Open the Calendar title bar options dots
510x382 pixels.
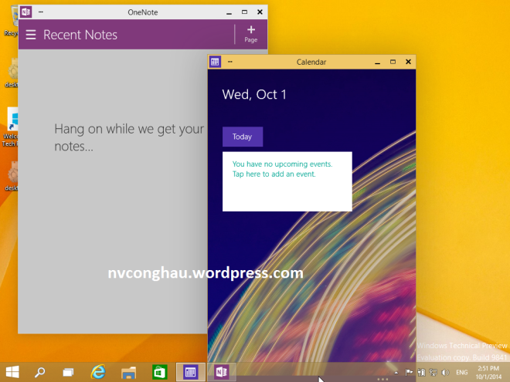230,62
